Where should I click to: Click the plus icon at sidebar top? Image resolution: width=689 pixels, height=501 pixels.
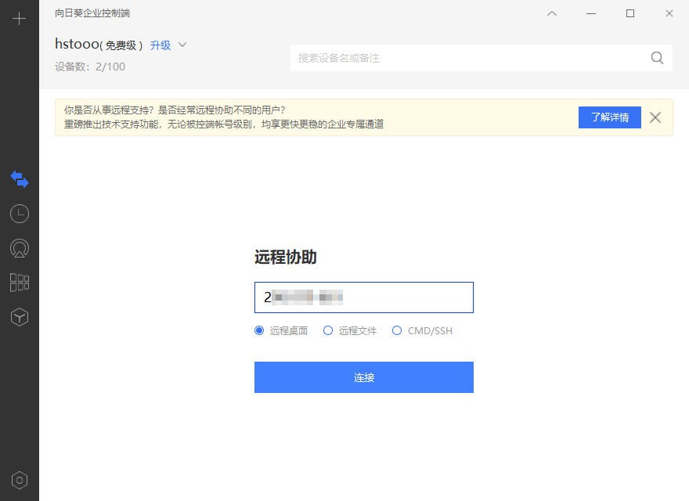(x=19, y=19)
